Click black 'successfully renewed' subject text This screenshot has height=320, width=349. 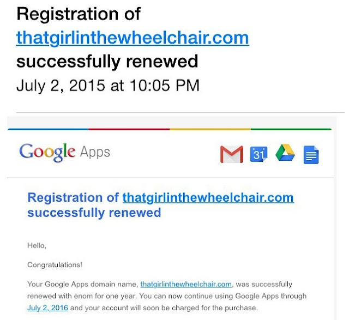point(107,62)
